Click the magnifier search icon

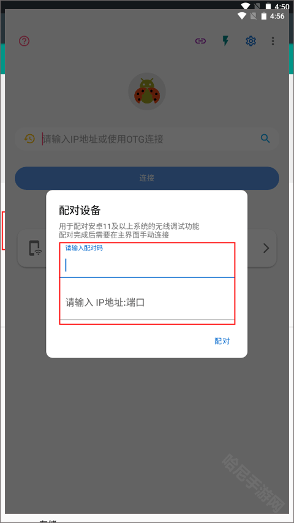pos(265,138)
